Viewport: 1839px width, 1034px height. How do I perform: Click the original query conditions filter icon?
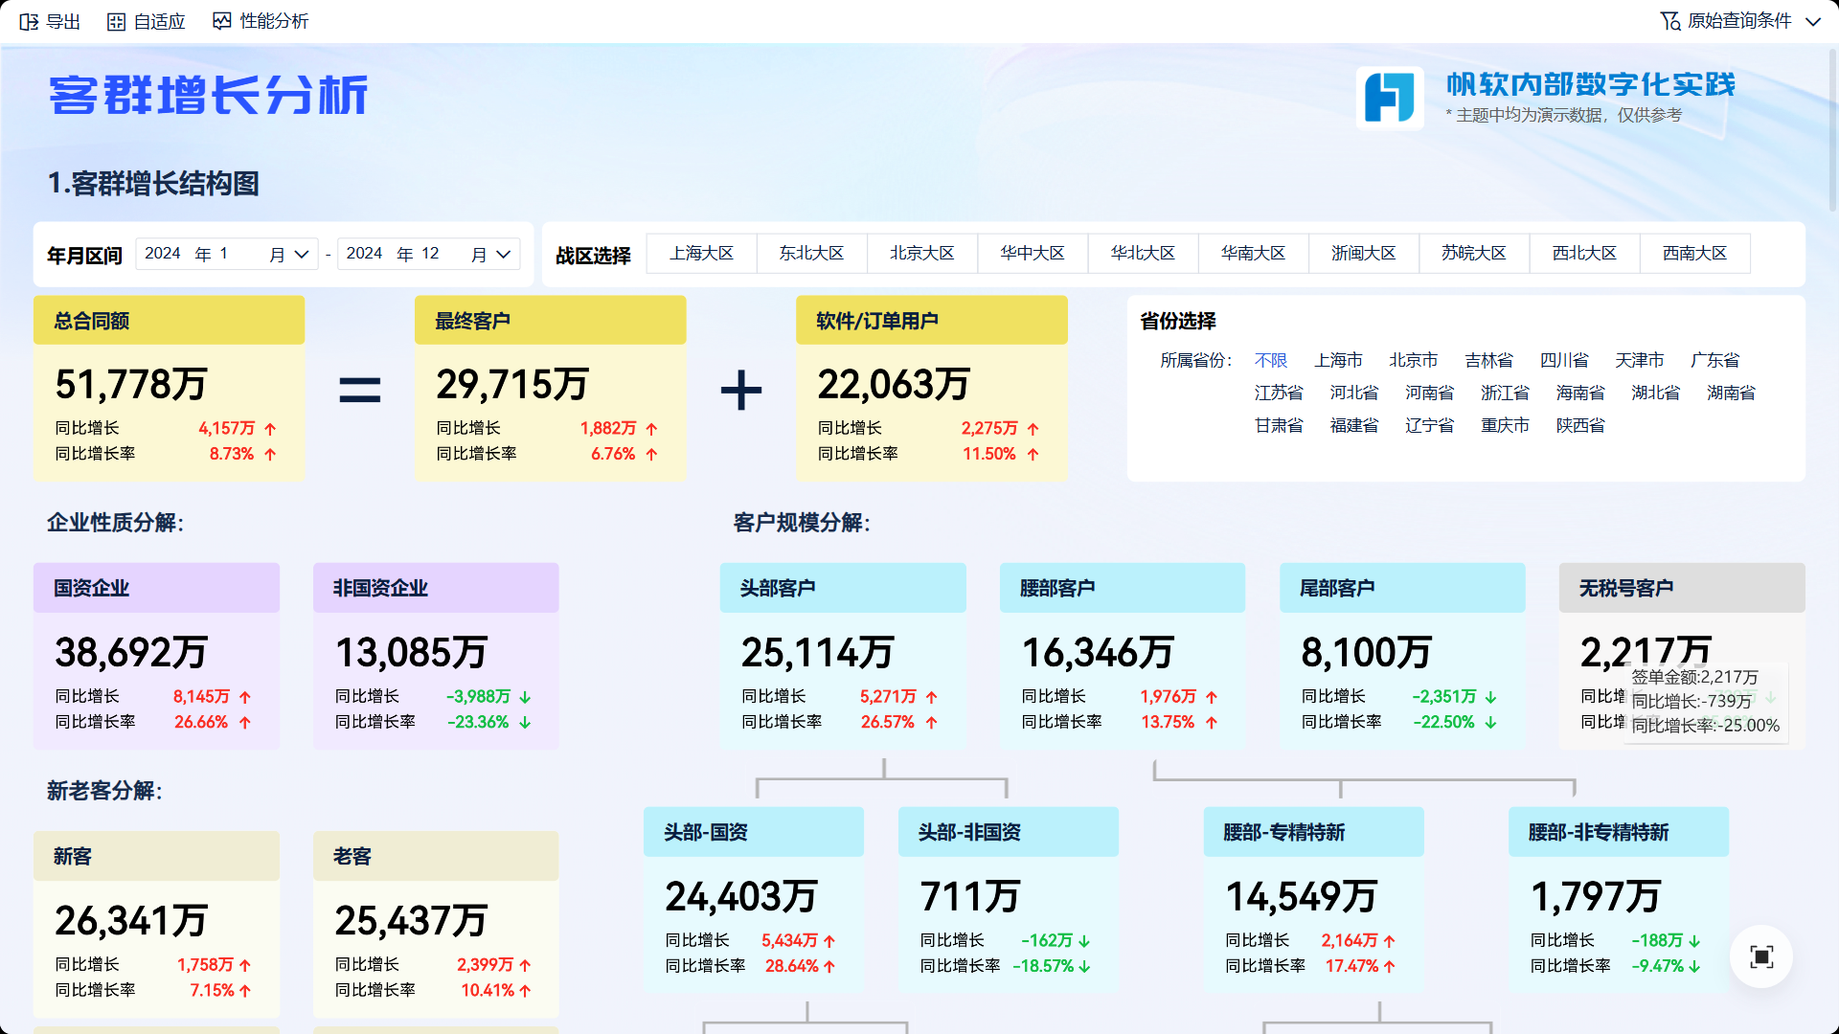coord(1669,21)
